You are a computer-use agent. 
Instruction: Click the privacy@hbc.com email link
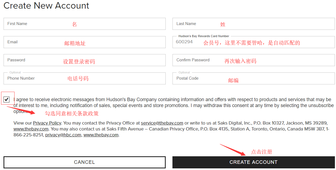coord(63,135)
